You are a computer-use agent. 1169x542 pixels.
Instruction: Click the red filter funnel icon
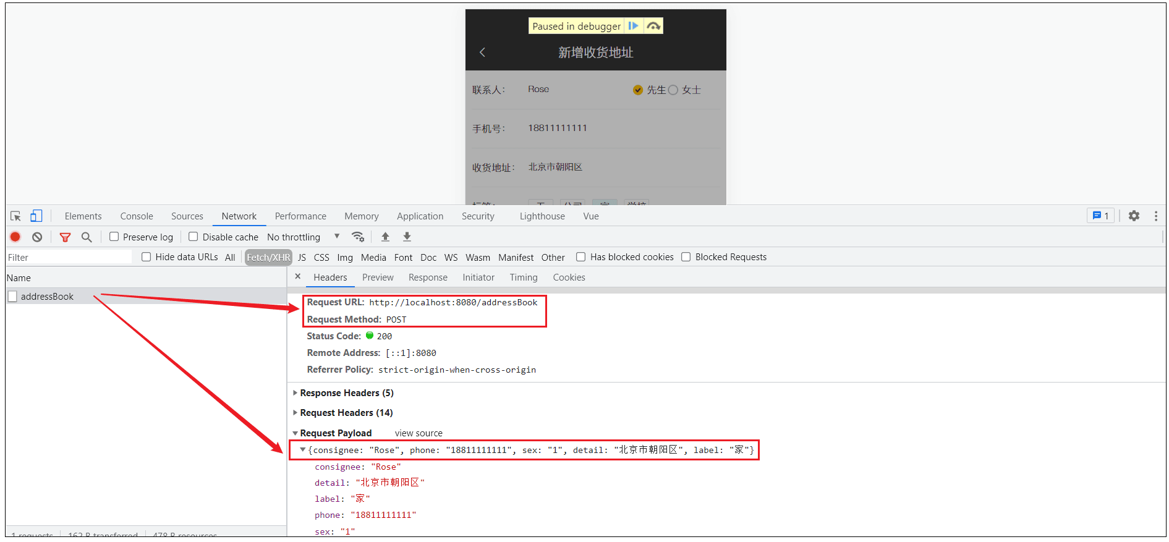click(65, 237)
